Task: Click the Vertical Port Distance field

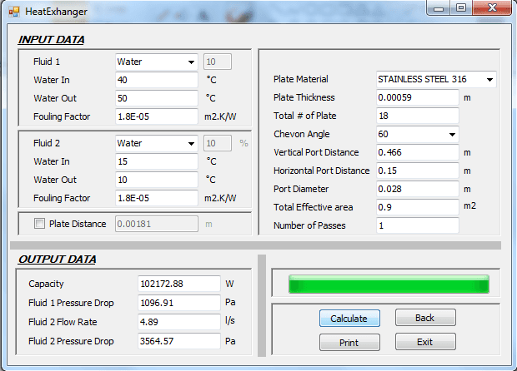Action: point(418,152)
